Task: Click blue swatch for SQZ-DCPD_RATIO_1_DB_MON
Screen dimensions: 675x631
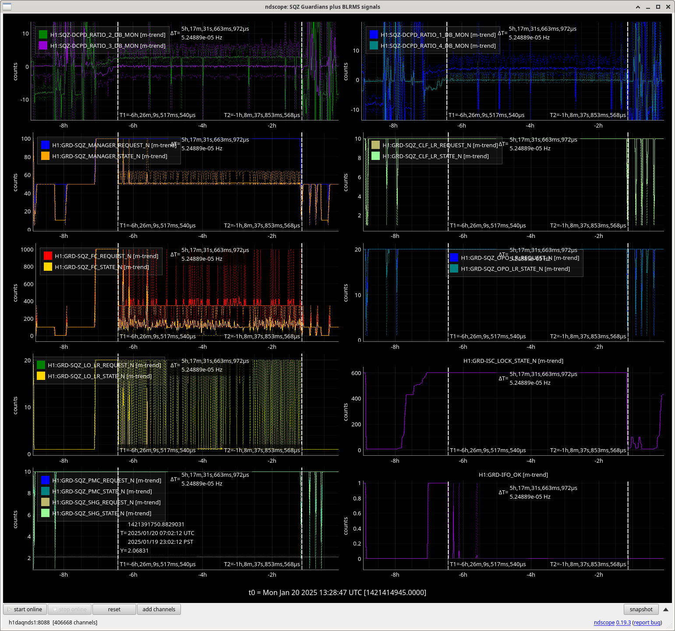Action: point(374,35)
